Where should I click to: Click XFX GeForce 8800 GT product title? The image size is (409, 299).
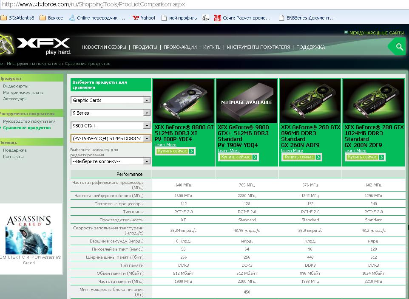184,133
